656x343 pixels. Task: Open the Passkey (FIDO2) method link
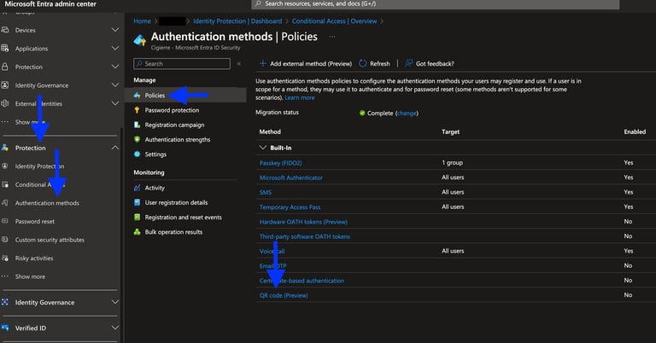click(281, 163)
